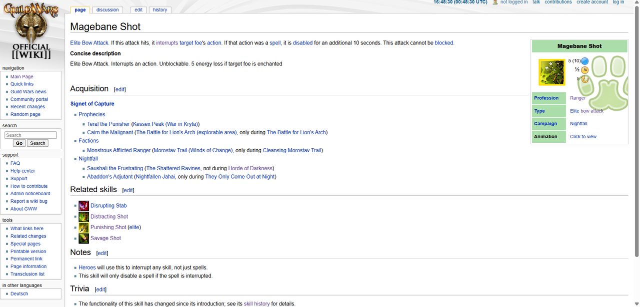This screenshot has width=640, height=307.
Task: Open the edit tab
Action: [x=138, y=10]
